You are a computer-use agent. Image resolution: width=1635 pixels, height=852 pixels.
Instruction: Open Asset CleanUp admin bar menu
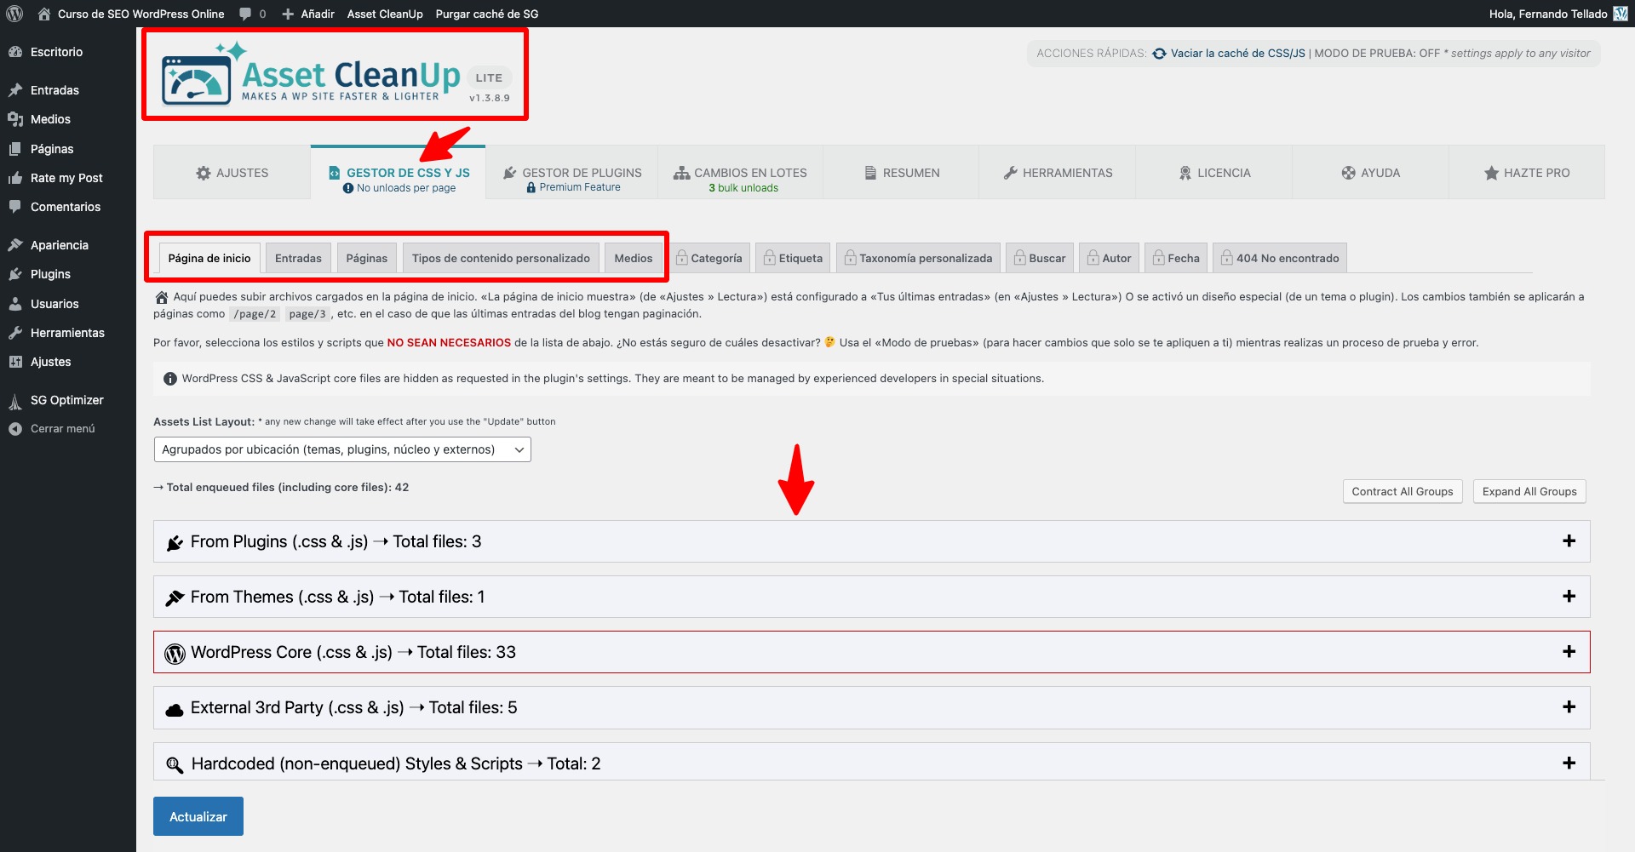[385, 14]
